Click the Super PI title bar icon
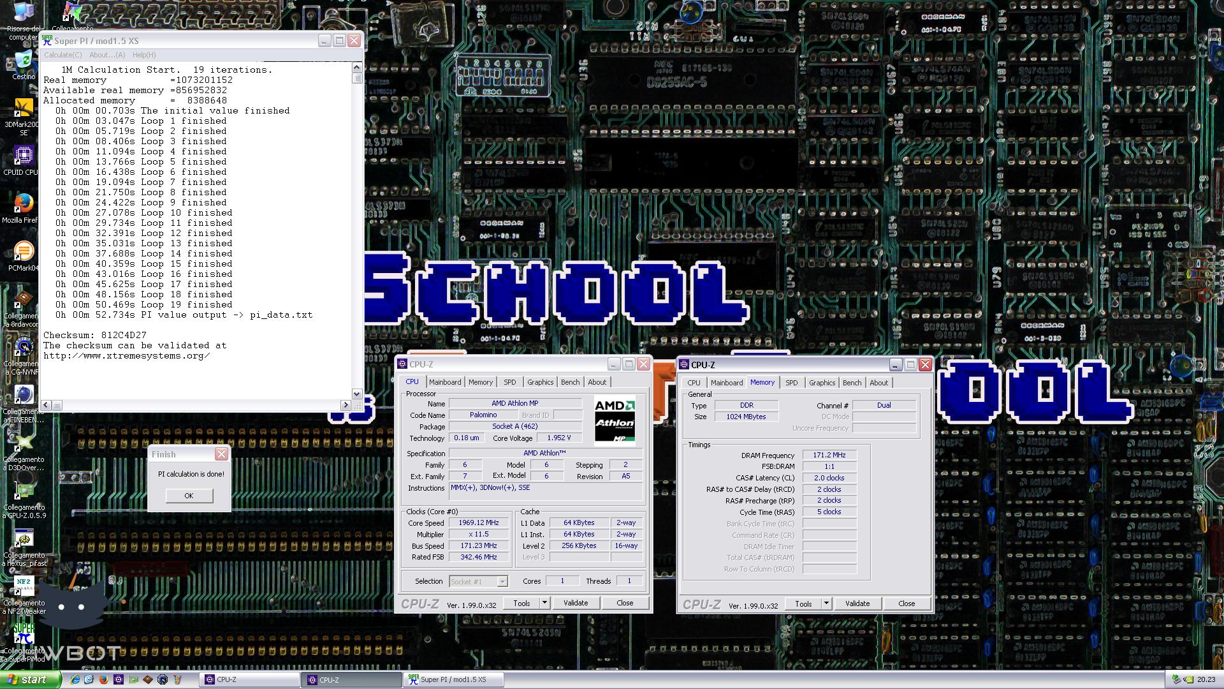This screenshot has width=1224, height=689. coord(47,40)
